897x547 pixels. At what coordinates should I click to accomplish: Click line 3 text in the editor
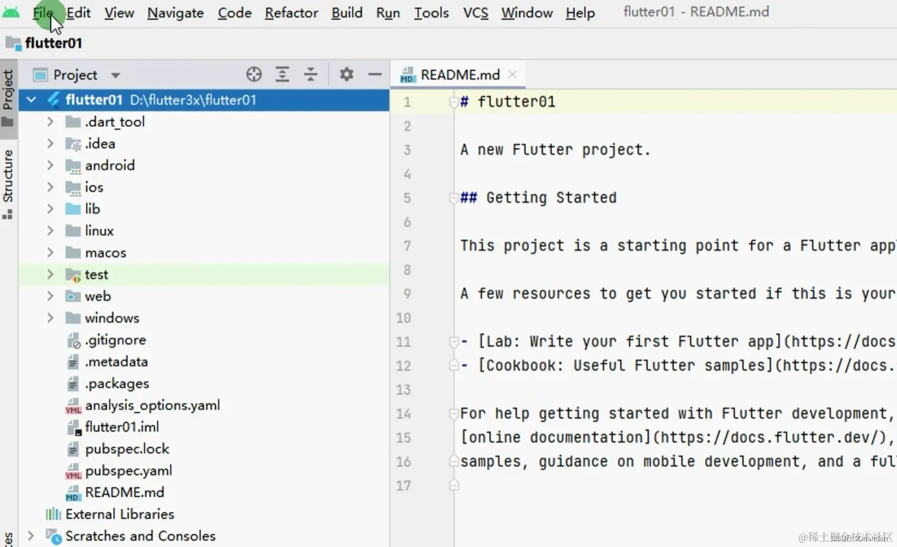(x=555, y=150)
